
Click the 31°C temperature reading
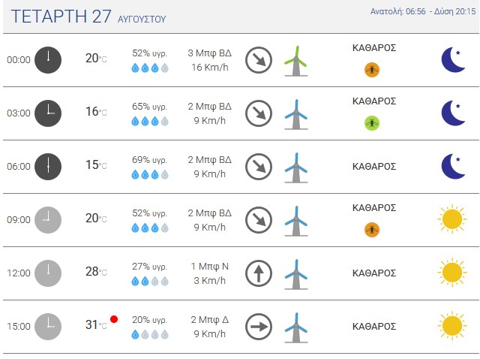coord(96,324)
